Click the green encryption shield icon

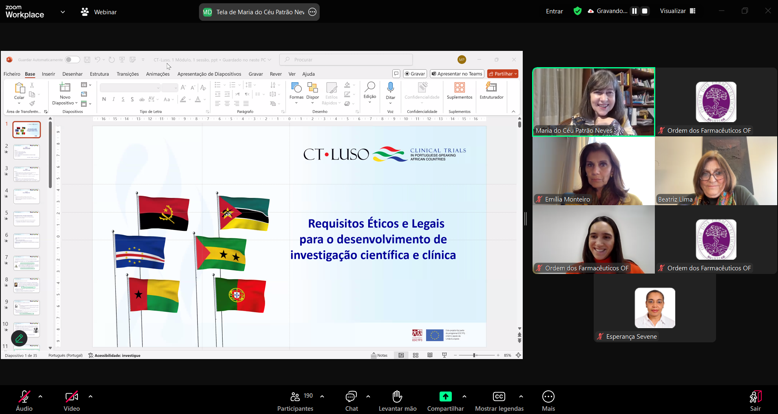coord(577,11)
